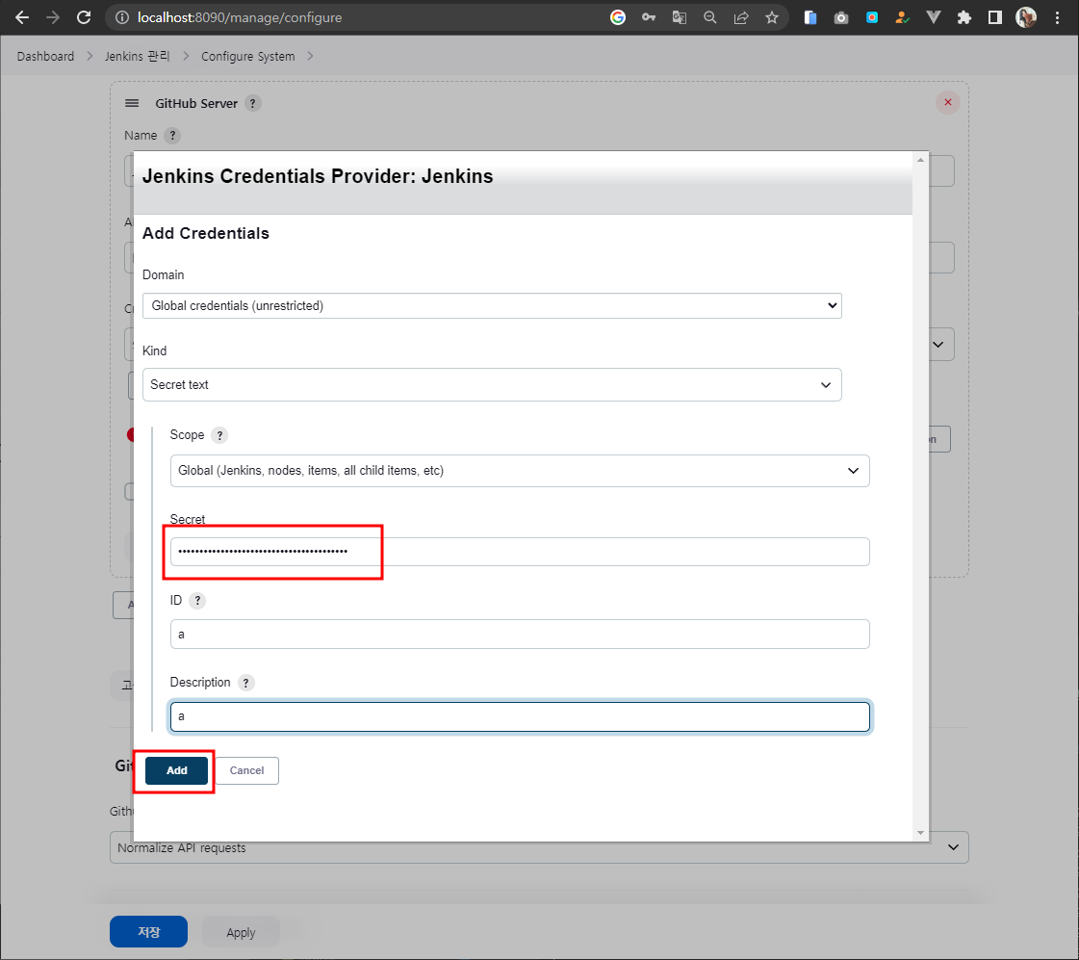Open the extensions puzzle icon

(964, 17)
